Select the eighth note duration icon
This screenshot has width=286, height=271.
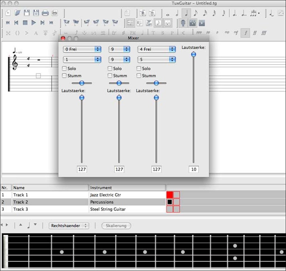[195, 13]
